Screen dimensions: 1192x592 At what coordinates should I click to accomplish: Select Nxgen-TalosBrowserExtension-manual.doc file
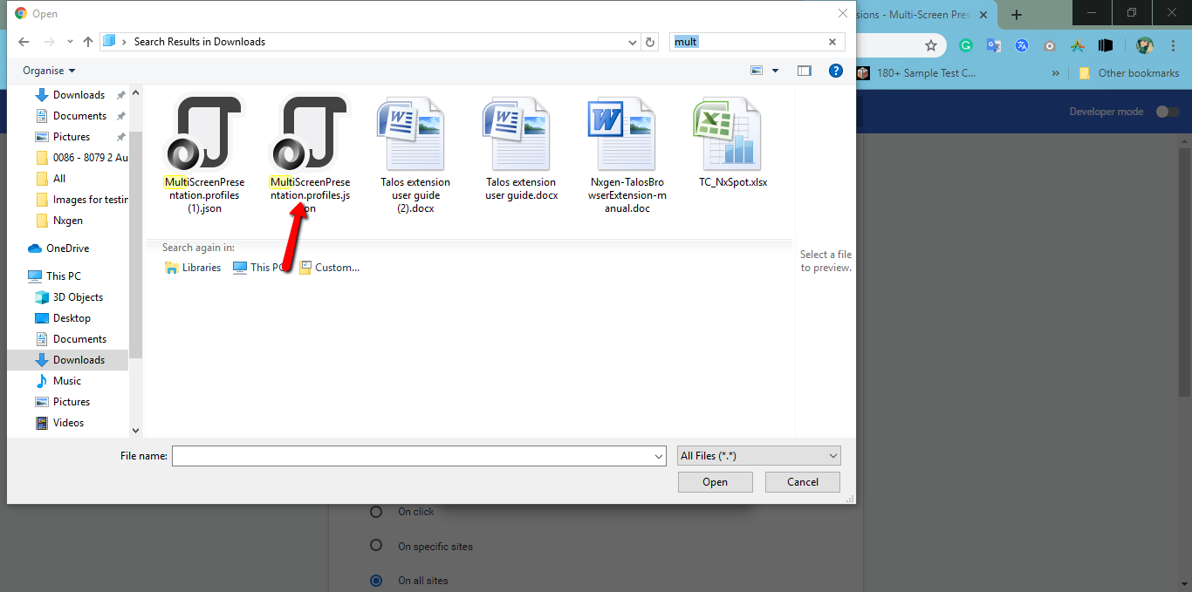(627, 154)
